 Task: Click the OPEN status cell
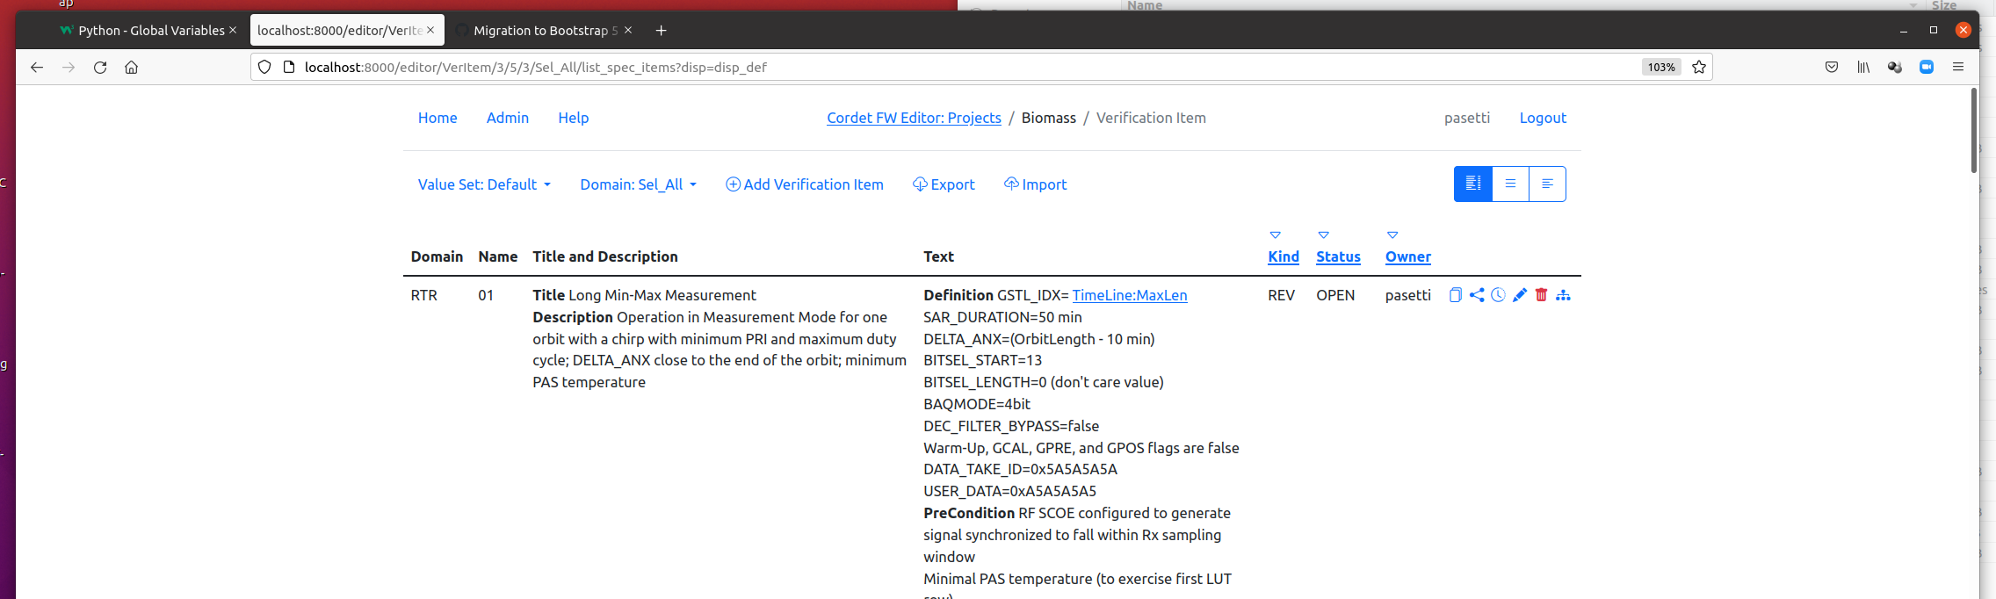1335,295
